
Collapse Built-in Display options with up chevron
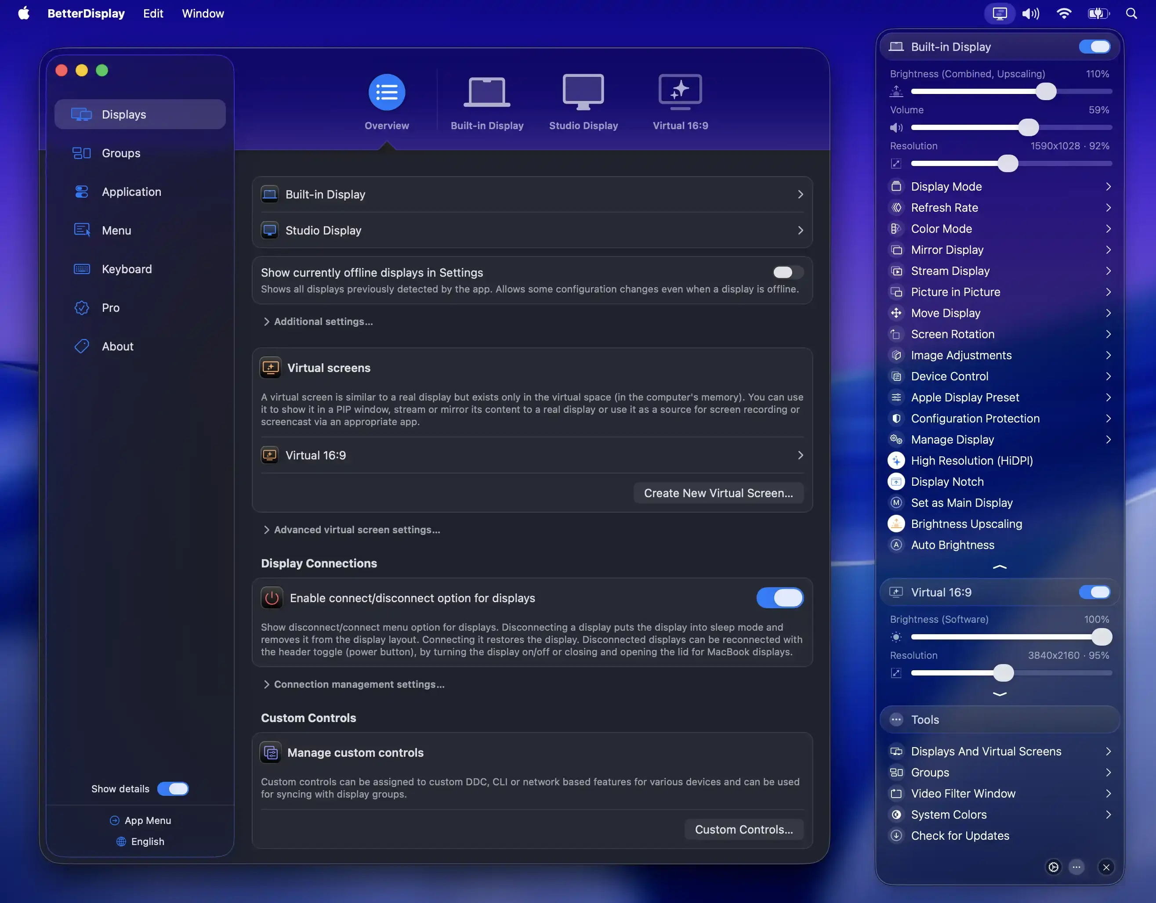tap(999, 567)
